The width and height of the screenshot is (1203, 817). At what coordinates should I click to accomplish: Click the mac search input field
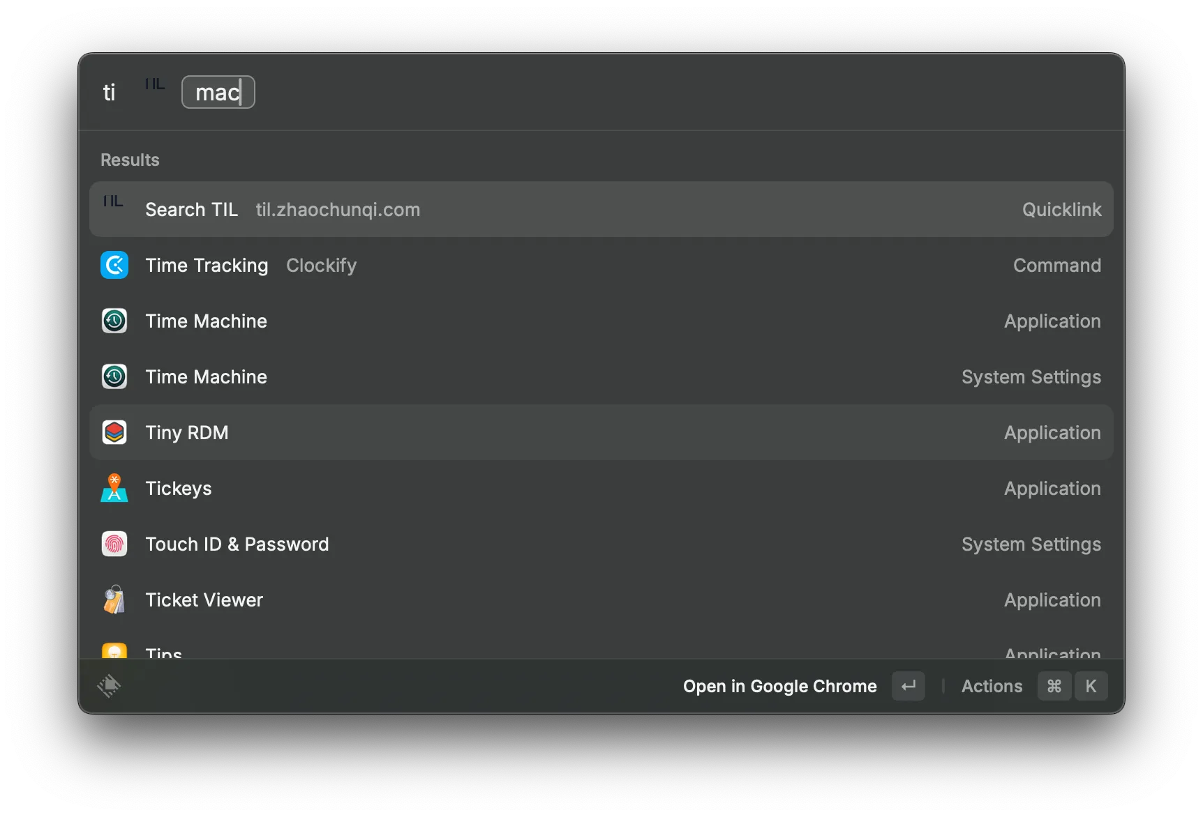point(218,91)
